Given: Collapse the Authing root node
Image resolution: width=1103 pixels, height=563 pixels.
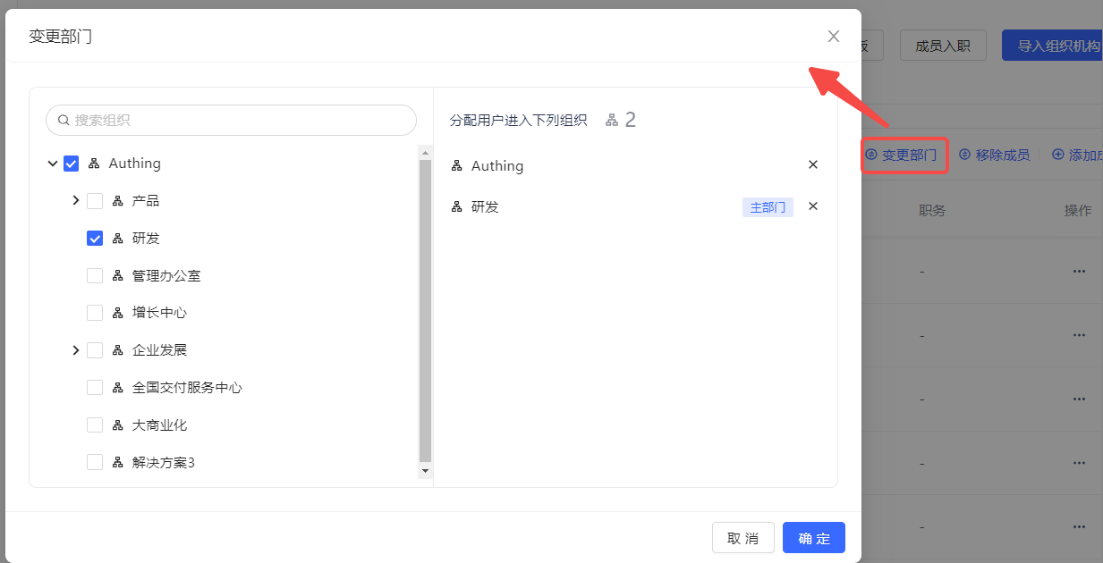Looking at the screenshot, I should (x=53, y=164).
